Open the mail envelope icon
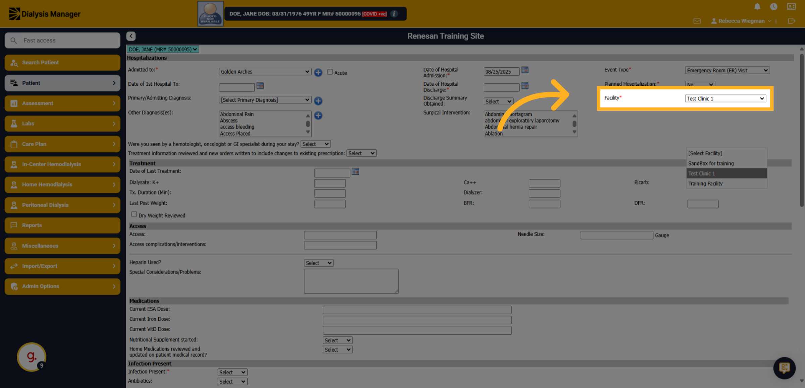Image resolution: width=805 pixels, height=388 pixels. 697,21
